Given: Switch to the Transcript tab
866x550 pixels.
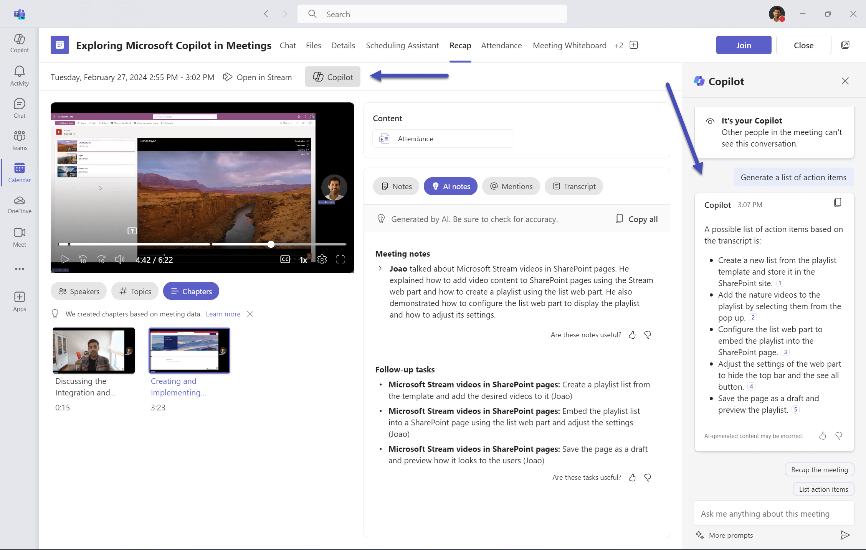Looking at the screenshot, I should (573, 186).
